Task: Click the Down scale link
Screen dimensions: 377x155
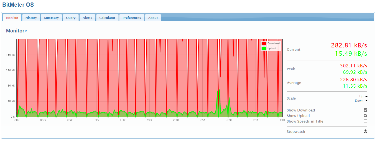Action: (359, 101)
